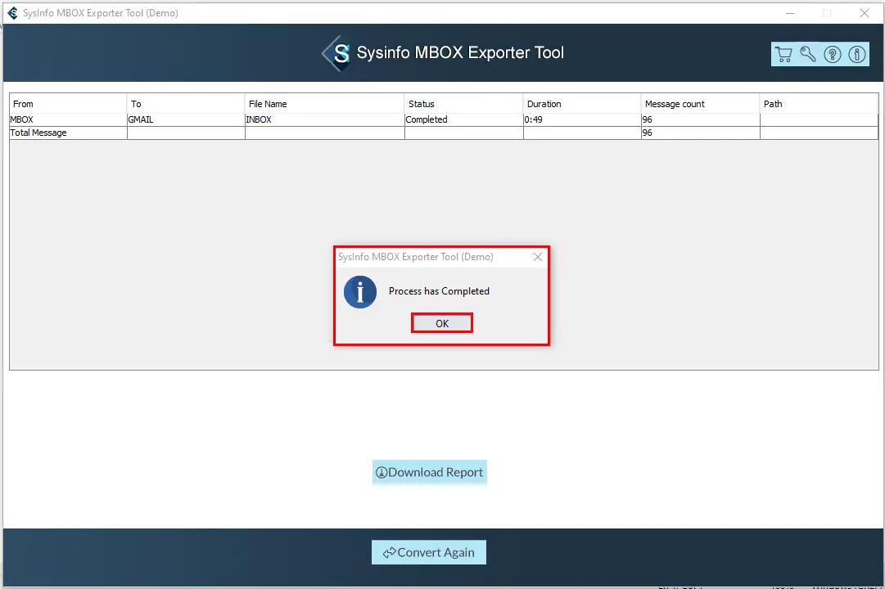The width and height of the screenshot is (885, 589).
Task: Click the app icon in title bar
Action: pos(12,13)
